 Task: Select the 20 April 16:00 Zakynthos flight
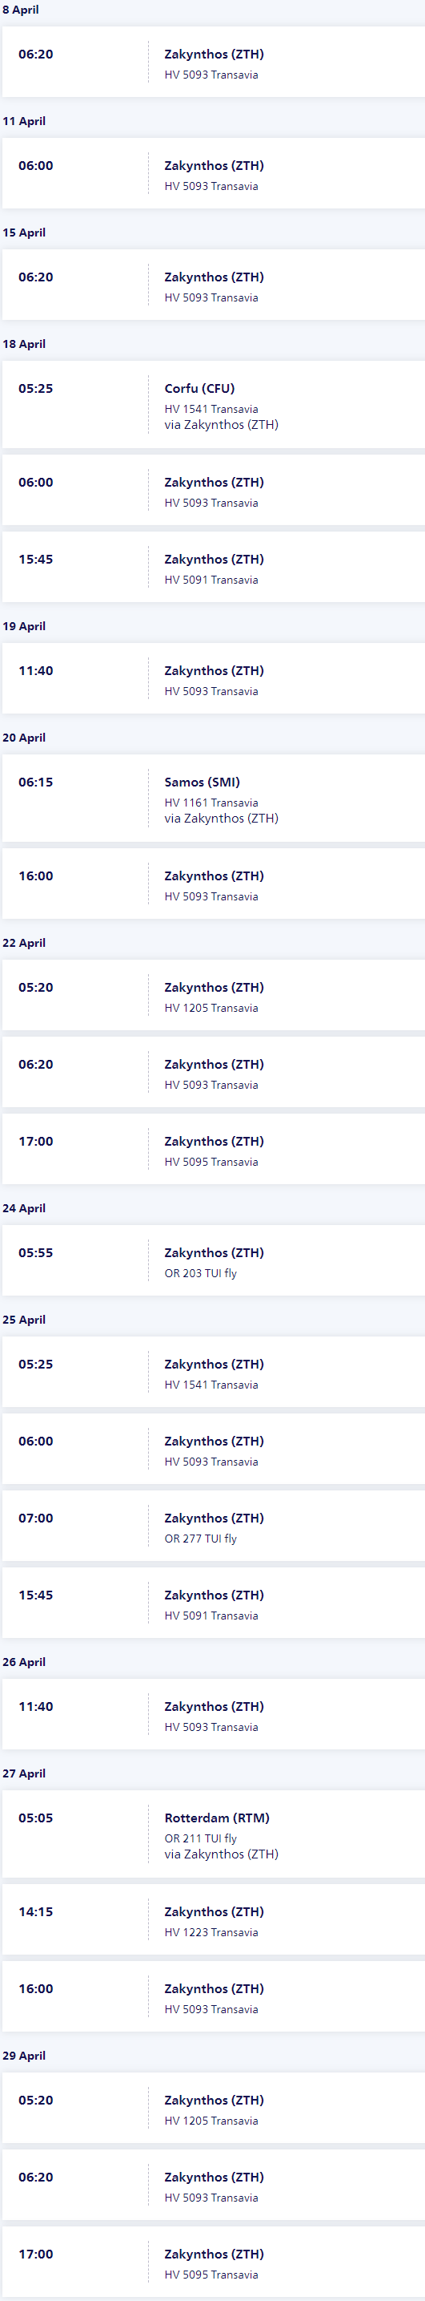213,884
